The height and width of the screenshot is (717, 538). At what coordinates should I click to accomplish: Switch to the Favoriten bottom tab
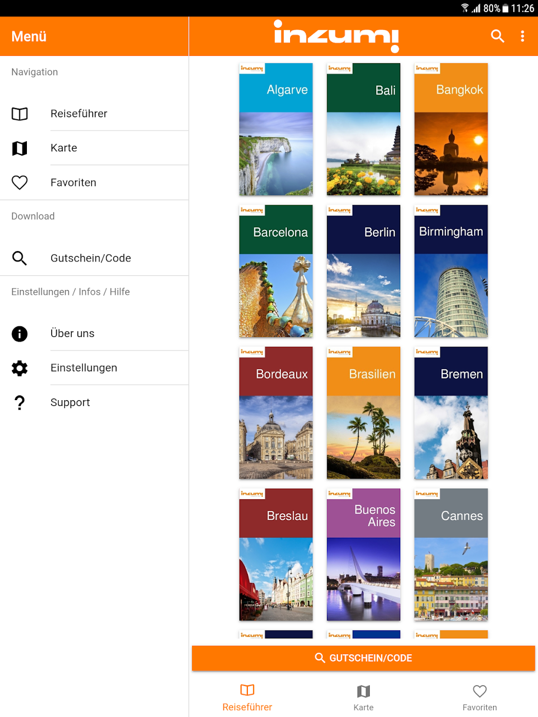click(x=479, y=697)
